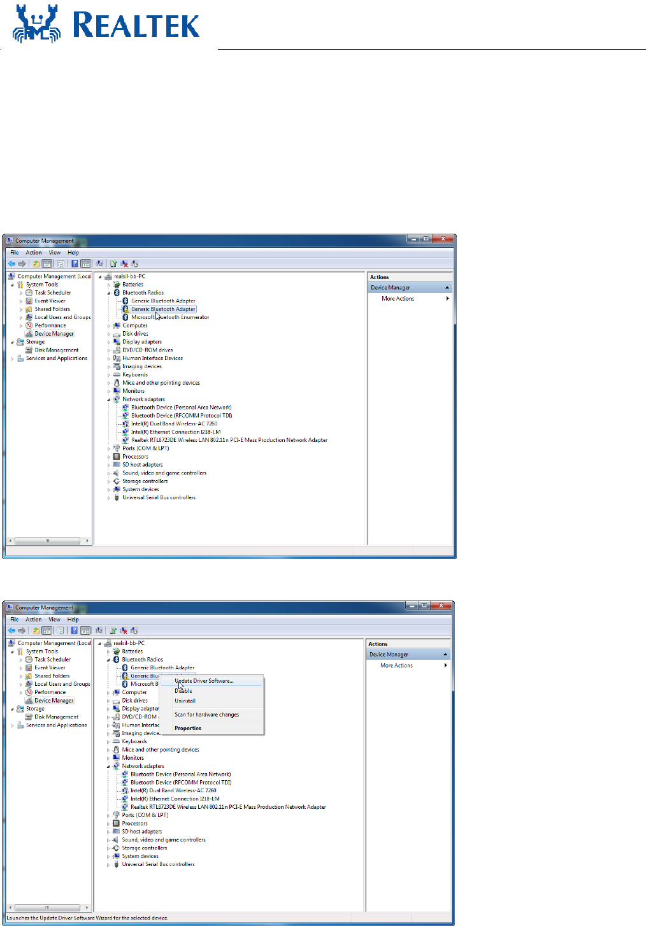
Task: Click blue Help icon in upper window toolbar
Action: [75, 264]
